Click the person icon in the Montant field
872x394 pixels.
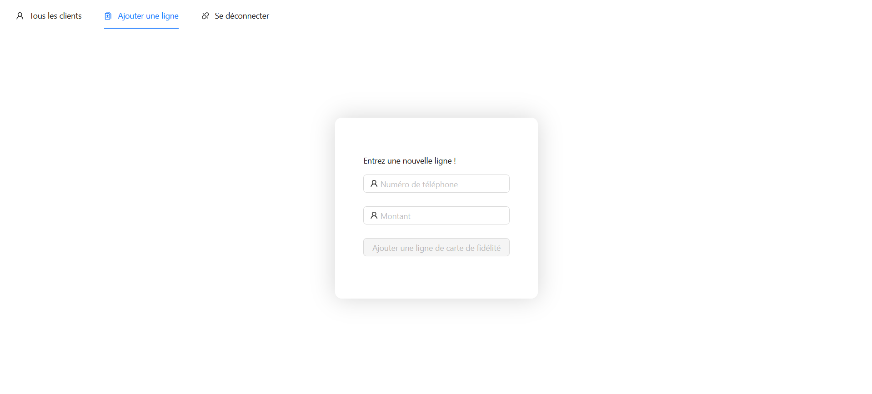[x=374, y=215]
